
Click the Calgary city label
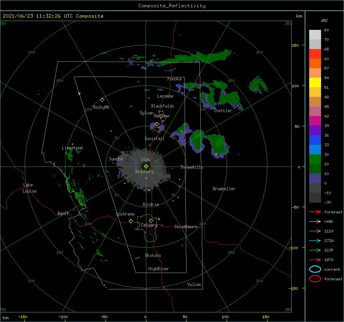point(149,225)
